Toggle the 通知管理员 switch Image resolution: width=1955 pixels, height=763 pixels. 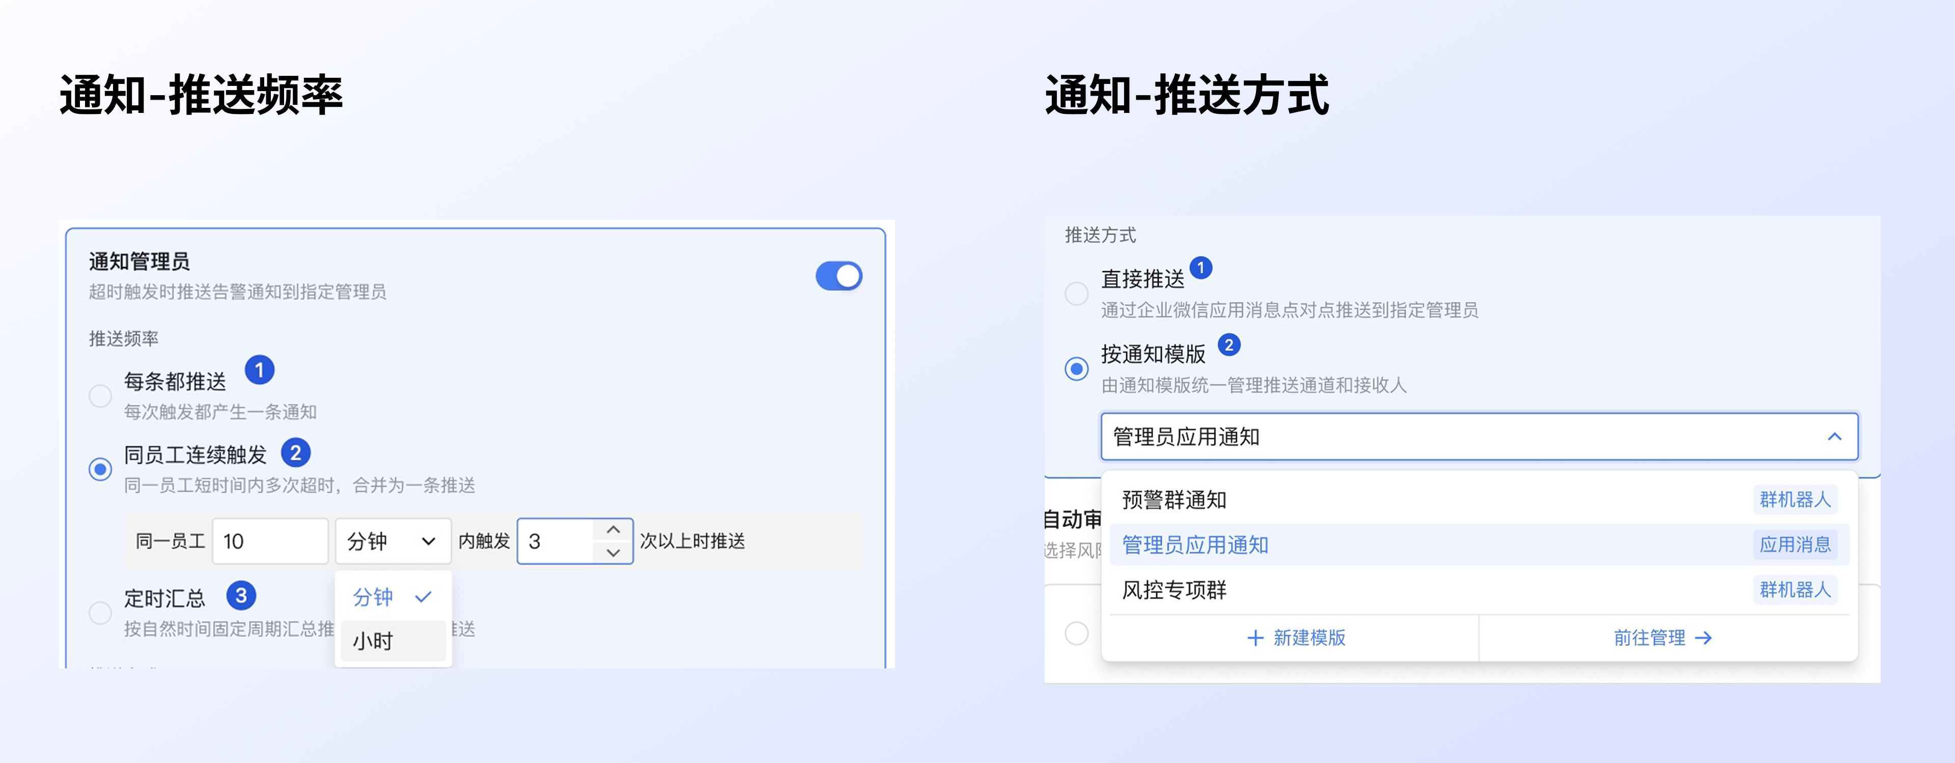[x=839, y=276]
